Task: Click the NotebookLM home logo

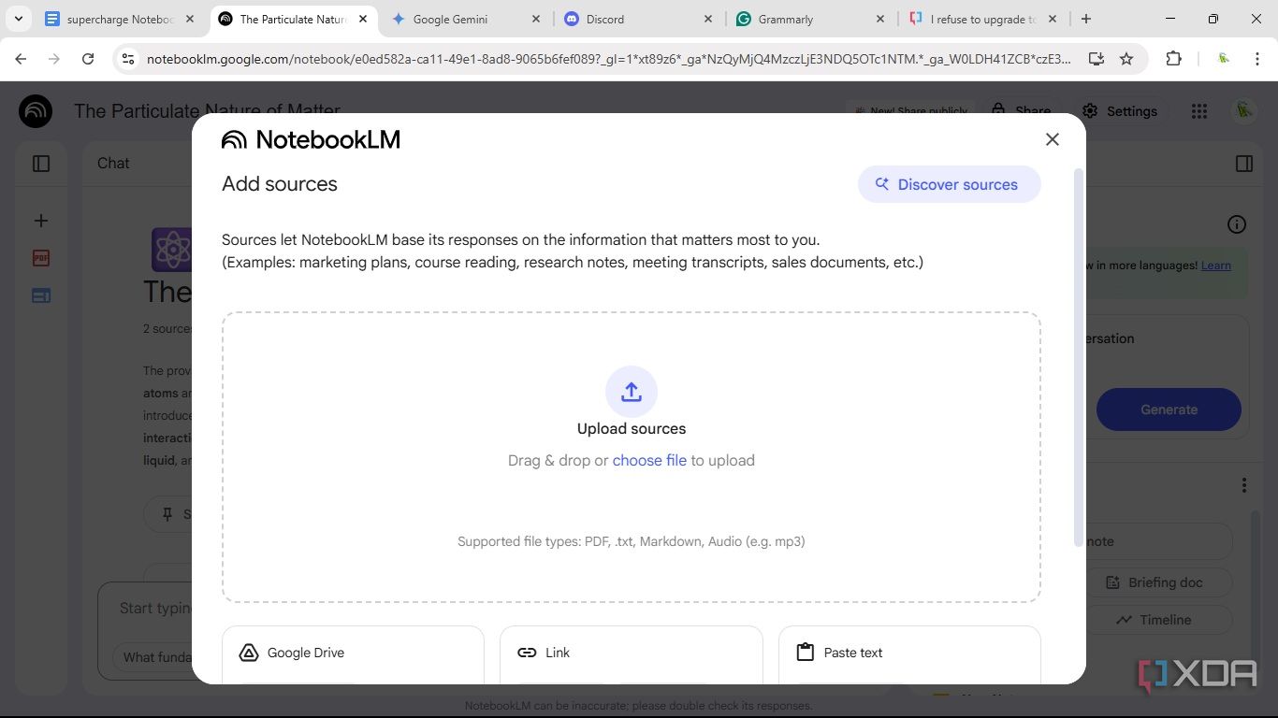Action: pos(36,111)
